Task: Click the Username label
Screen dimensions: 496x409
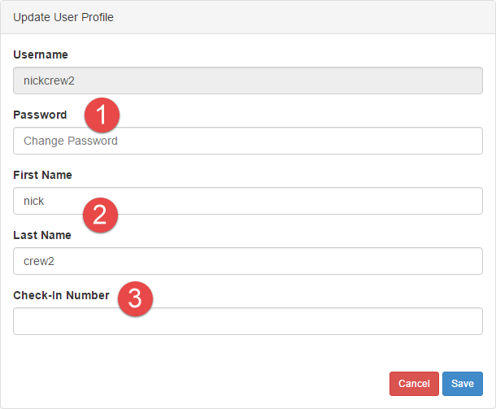Action: (41, 54)
